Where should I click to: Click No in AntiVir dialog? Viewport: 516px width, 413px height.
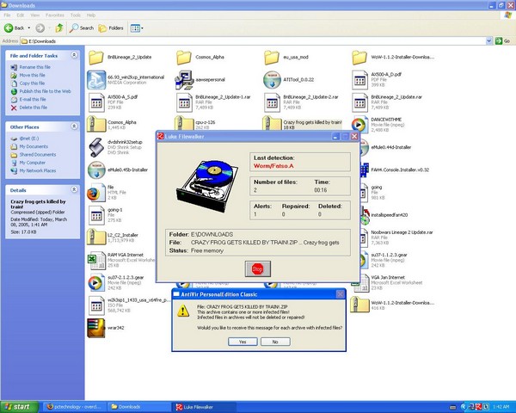pos(275,342)
